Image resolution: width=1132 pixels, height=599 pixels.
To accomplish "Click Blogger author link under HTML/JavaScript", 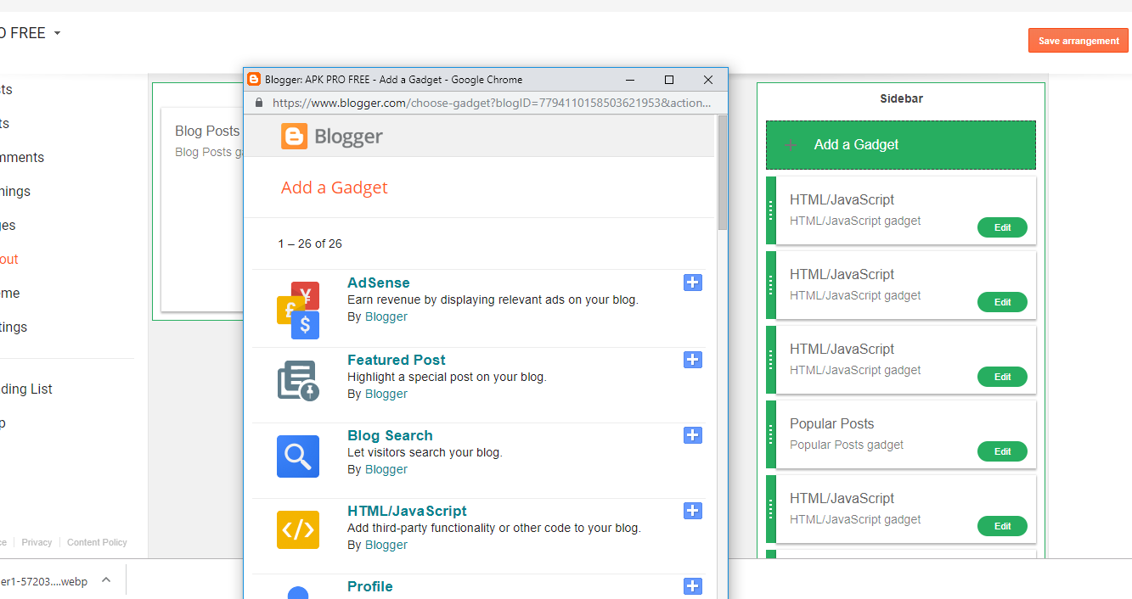I will (386, 545).
